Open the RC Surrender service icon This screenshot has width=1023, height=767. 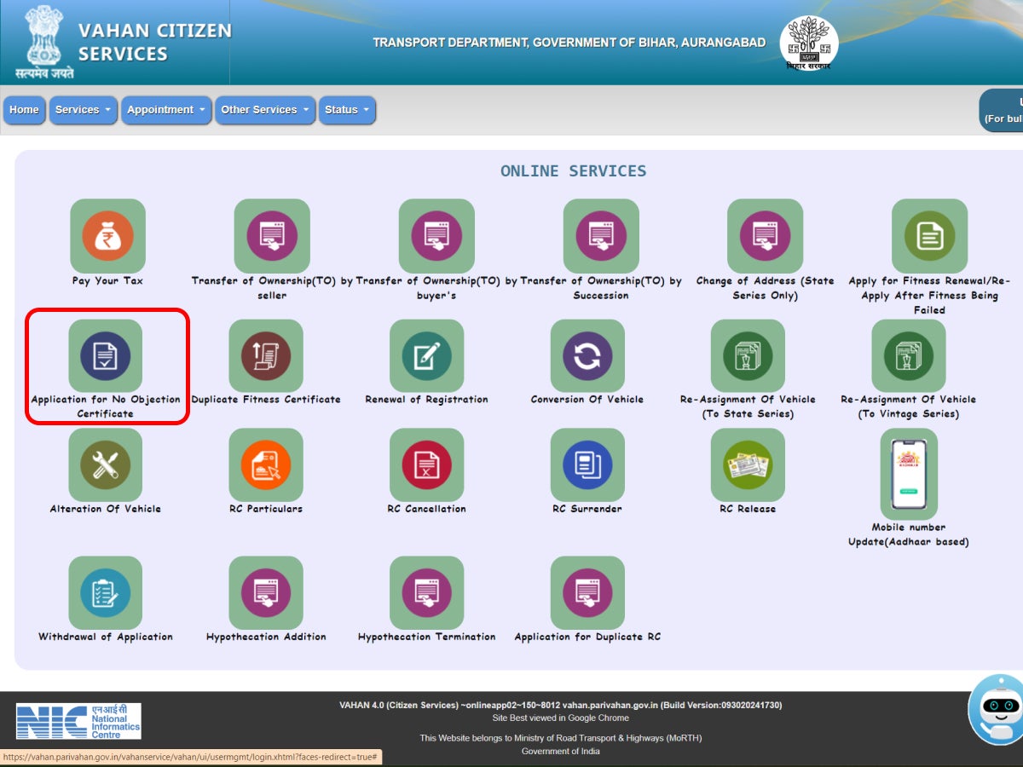coord(587,465)
